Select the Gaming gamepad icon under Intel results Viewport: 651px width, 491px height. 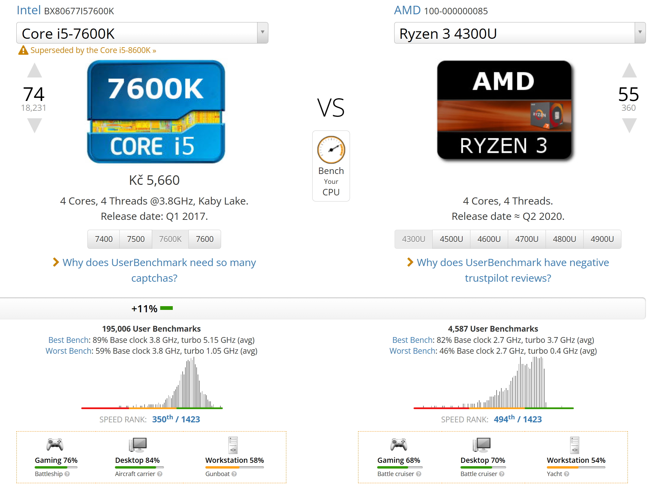pyautogui.click(x=55, y=444)
